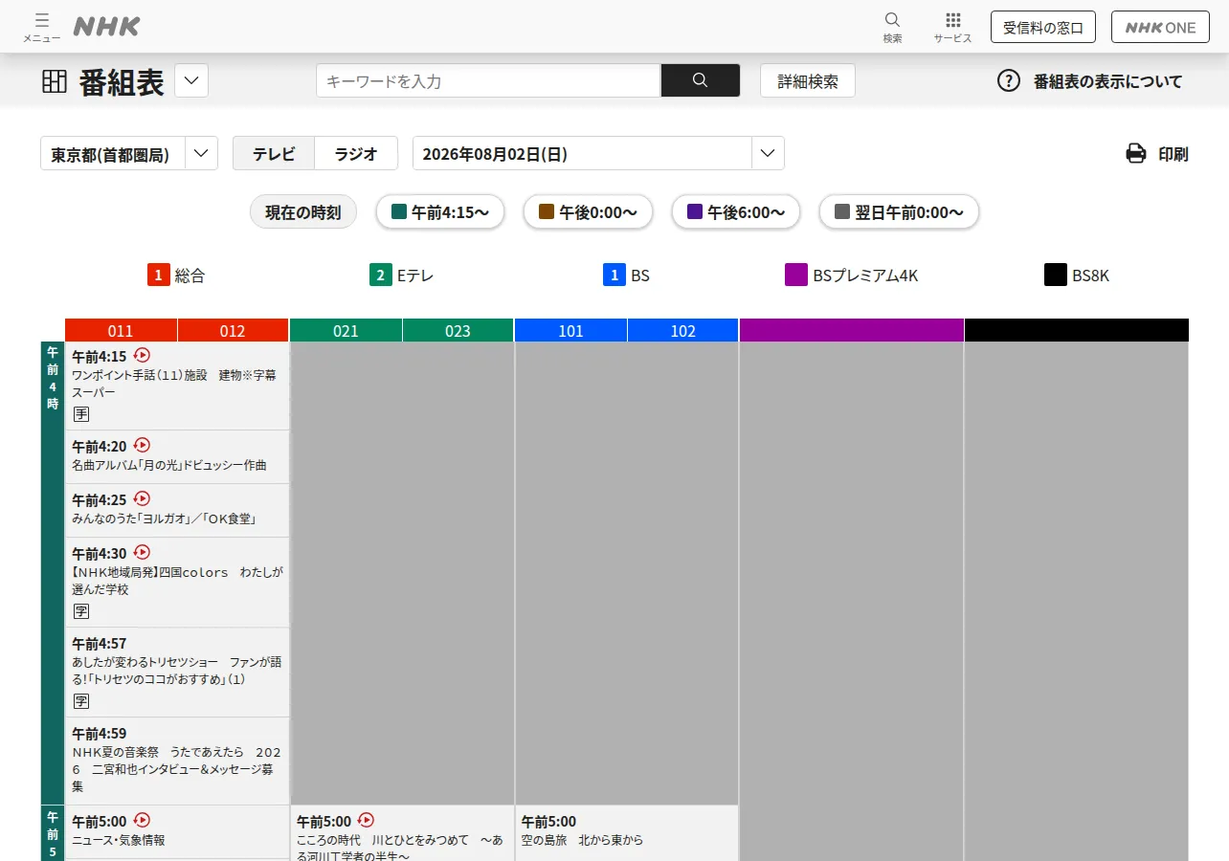Click red 1 総合 channel icon
Screen dimensions: 1229x861
[x=158, y=276]
